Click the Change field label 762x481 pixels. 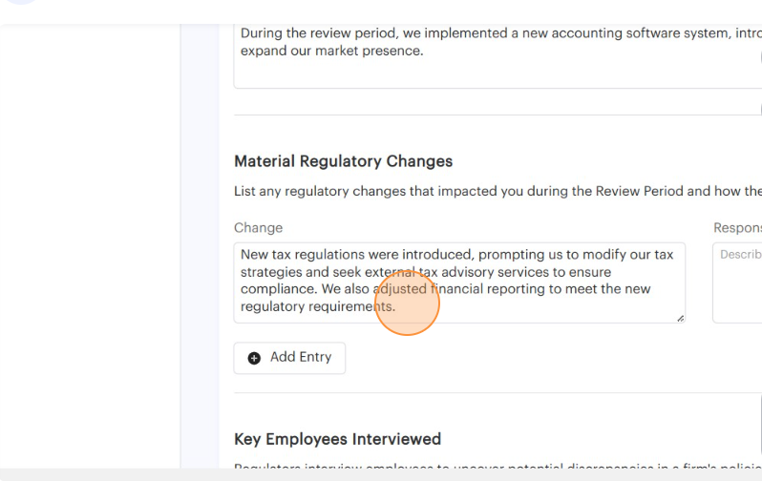258,228
